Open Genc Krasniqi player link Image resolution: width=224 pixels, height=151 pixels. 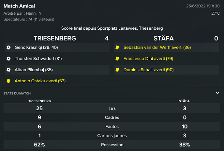tap(30, 47)
